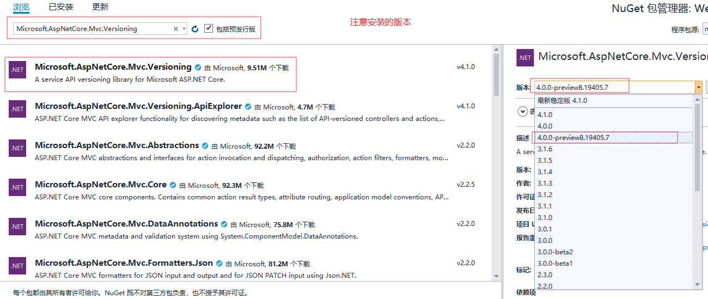Viewport: 708px width, 299px height.
Task: Select version 3.1.0 from the list
Action: 614,218
